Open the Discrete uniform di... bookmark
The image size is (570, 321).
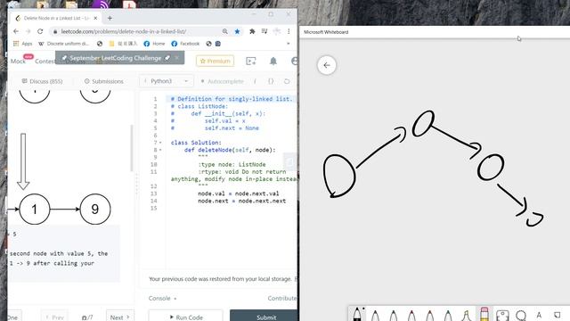pyautogui.click(x=63, y=44)
